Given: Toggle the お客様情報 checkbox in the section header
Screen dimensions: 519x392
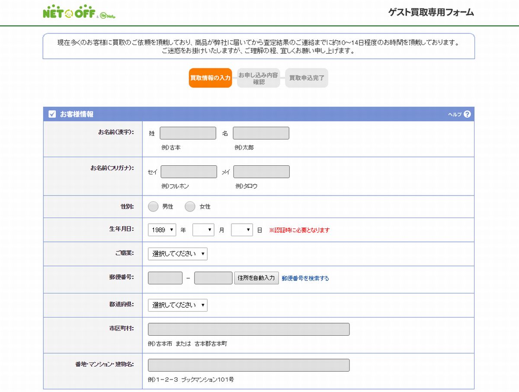Looking at the screenshot, I should click(x=52, y=114).
